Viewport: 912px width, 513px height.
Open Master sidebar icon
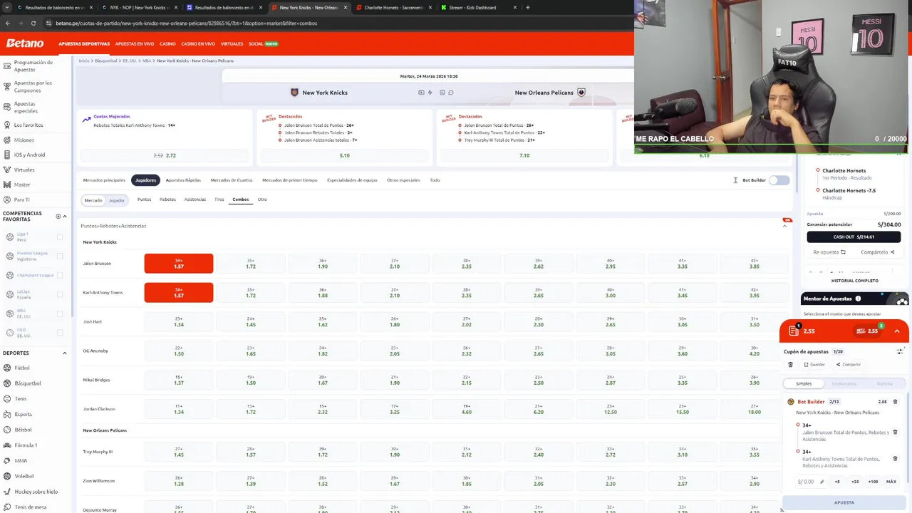[x=6, y=185]
